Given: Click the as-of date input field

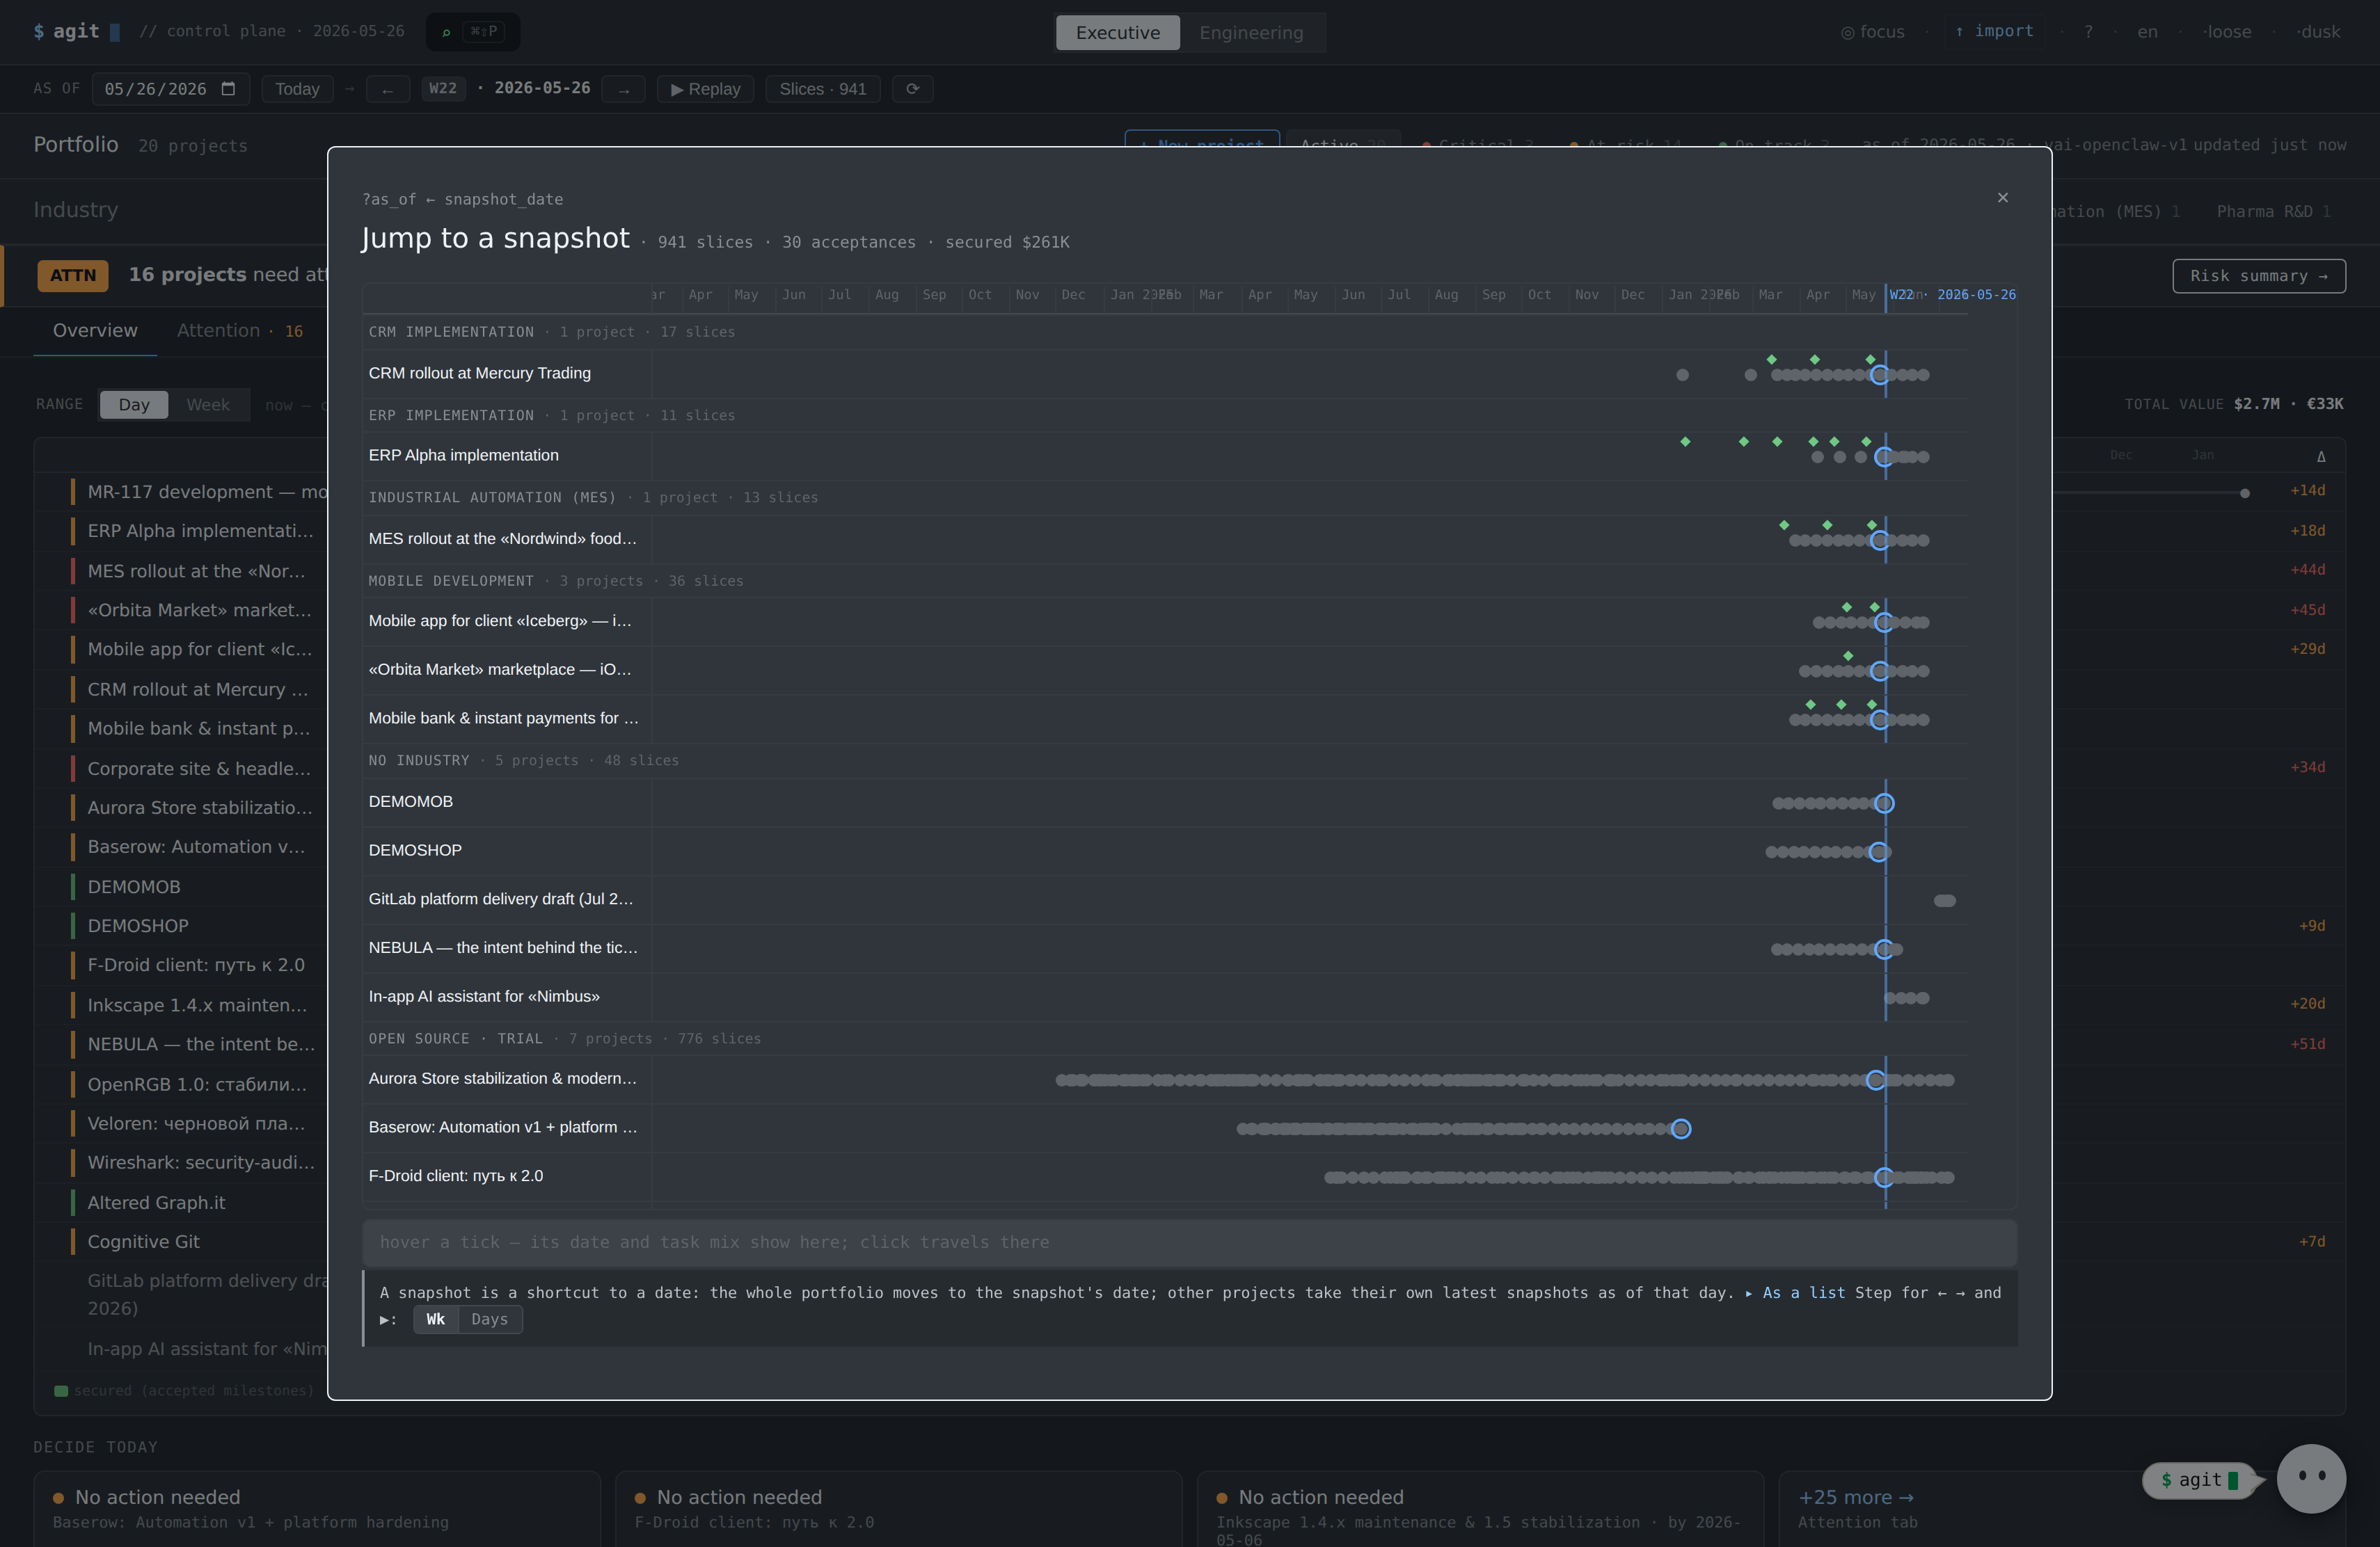Looking at the screenshot, I should click(171, 89).
